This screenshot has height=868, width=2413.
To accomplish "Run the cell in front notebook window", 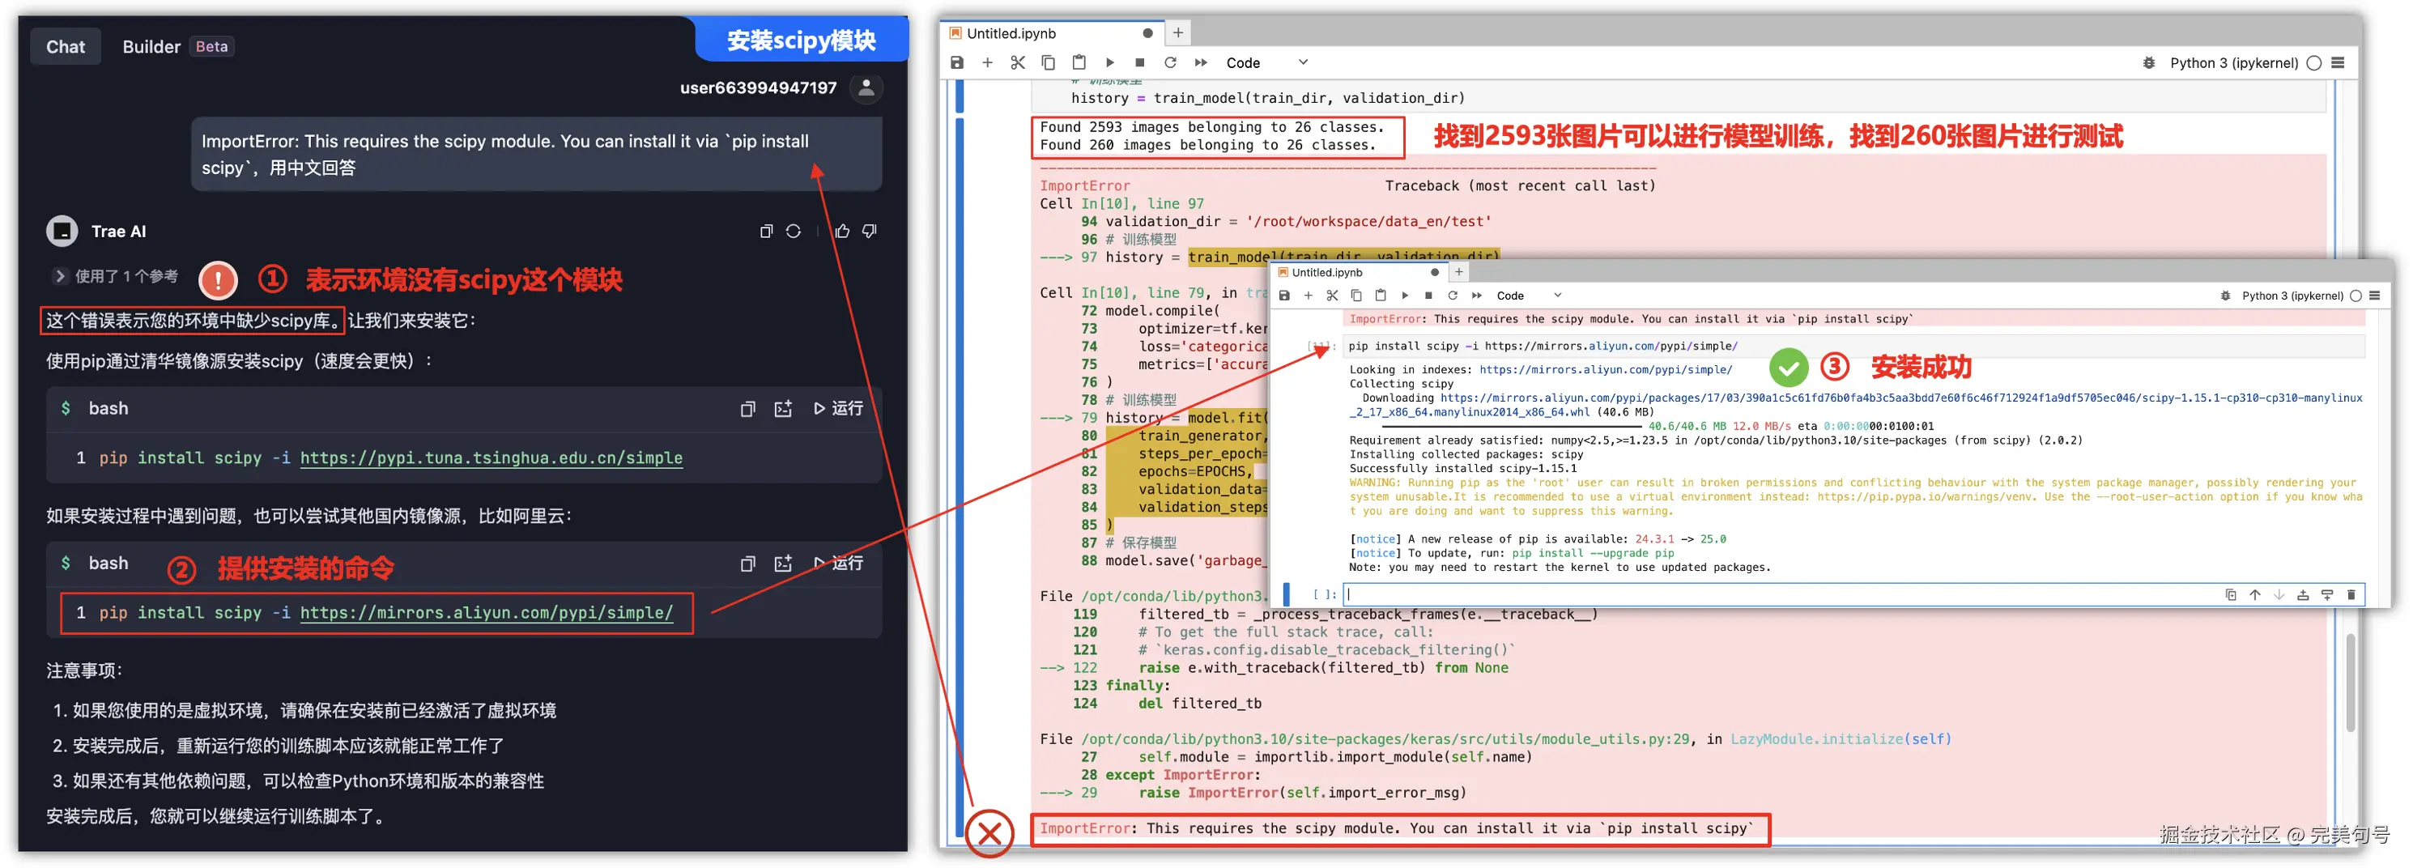I will pos(1404,296).
